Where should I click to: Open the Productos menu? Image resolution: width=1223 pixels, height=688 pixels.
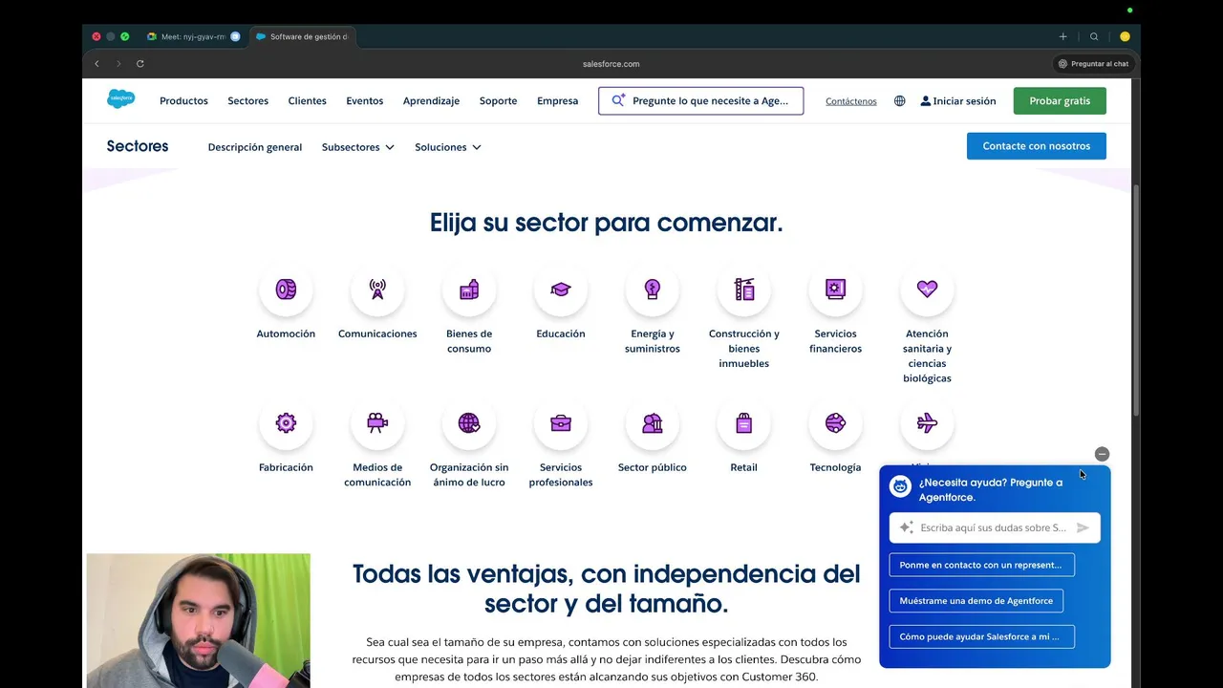183,100
